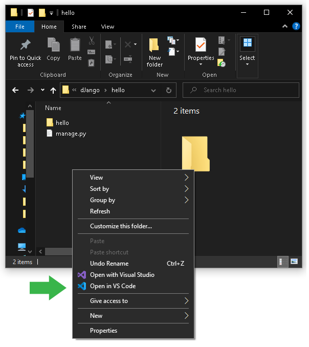Click the New item icon
Image resolution: width=309 pixels, height=347 pixels.
point(172,40)
